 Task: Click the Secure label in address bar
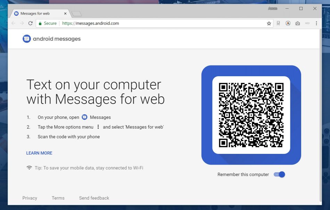coord(50,23)
